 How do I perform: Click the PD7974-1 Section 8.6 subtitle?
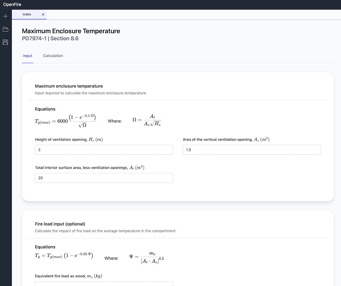[x=50, y=38]
